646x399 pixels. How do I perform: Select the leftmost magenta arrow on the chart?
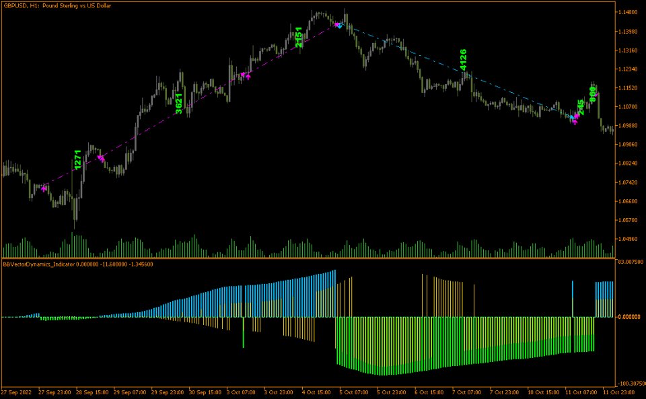click(44, 188)
